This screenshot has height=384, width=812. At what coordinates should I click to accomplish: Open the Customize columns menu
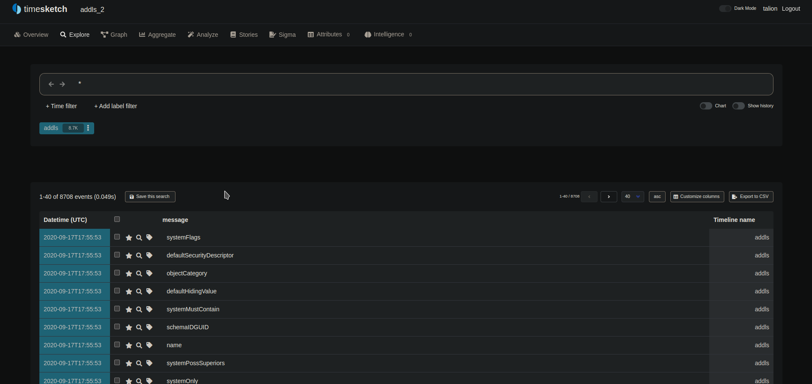697,197
